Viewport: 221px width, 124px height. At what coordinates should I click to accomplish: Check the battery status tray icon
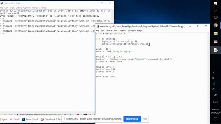coord(214,78)
